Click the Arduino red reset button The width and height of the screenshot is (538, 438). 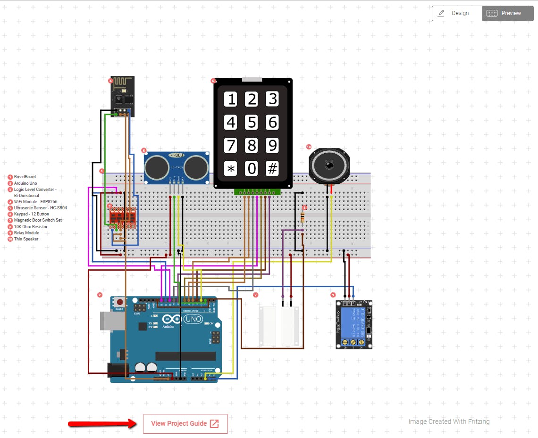[120, 302]
